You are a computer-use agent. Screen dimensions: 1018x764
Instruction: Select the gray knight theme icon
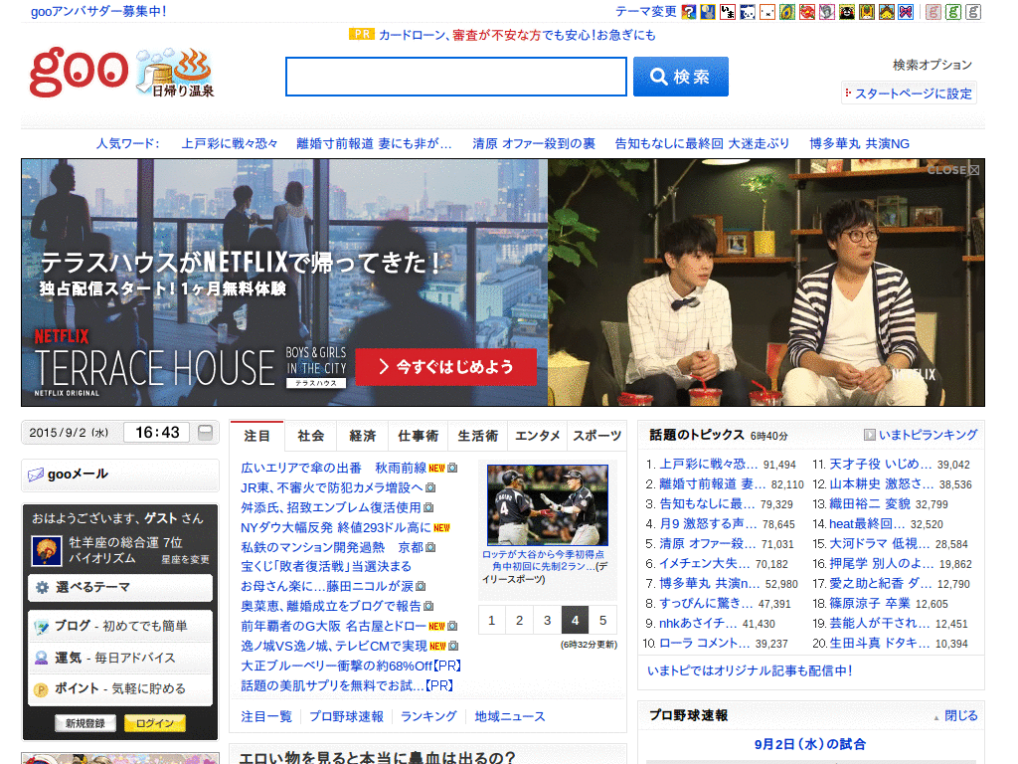coord(826,12)
